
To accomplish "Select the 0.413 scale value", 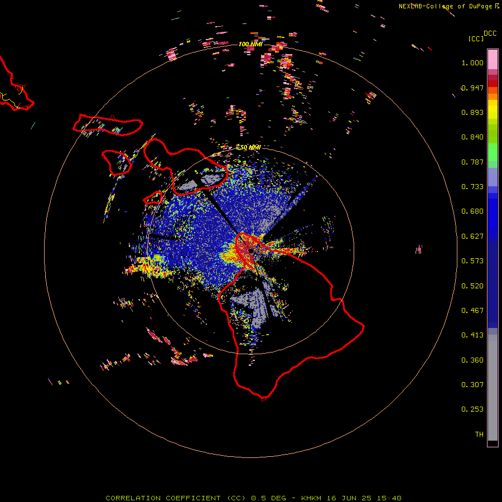I will [x=472, y=335].
